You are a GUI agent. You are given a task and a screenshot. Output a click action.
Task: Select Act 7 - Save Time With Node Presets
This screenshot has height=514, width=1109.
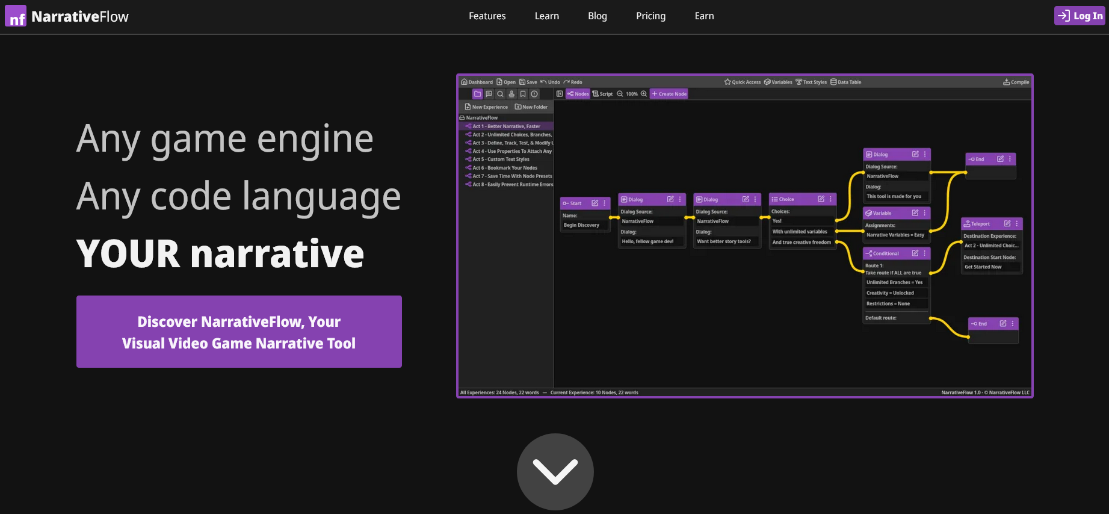505,176
